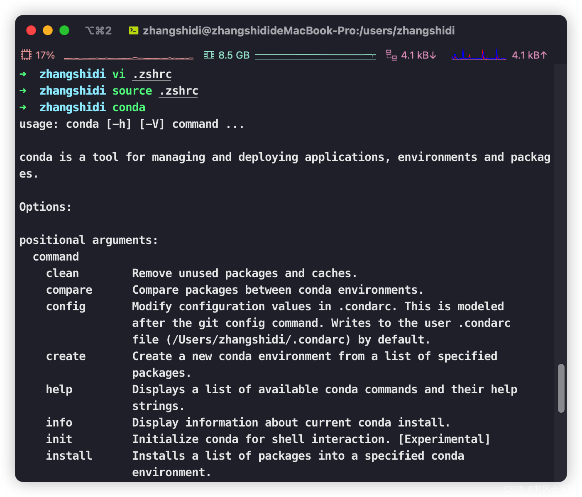Click the terminal icon in title bar
Image resolution: width=582 pixels, height=497 pixels.
coord(134,31)
